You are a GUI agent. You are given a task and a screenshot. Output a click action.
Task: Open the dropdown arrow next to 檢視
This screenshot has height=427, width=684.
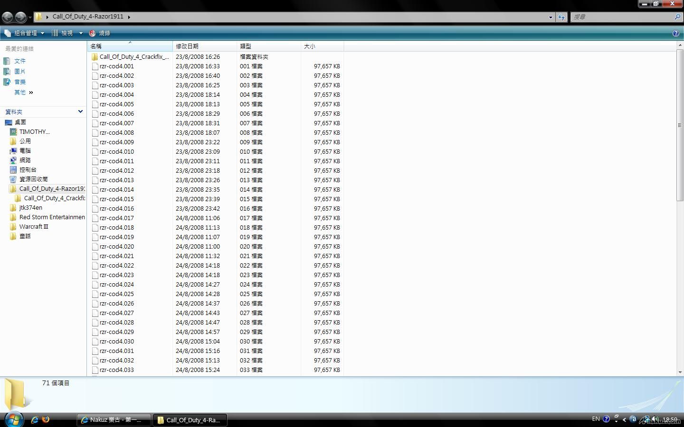81,33
